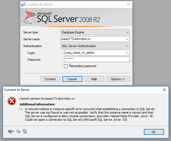Click OK in the error dialog

154,132
